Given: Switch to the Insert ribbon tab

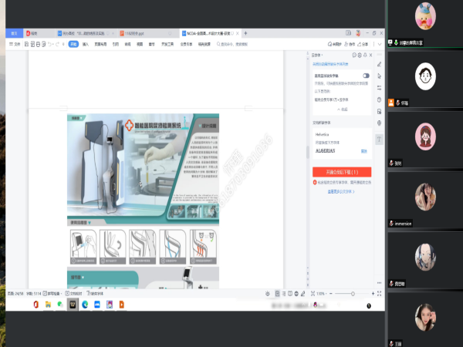Looking at the screenshot, I should pyautogui.click(x=86, y=45).
